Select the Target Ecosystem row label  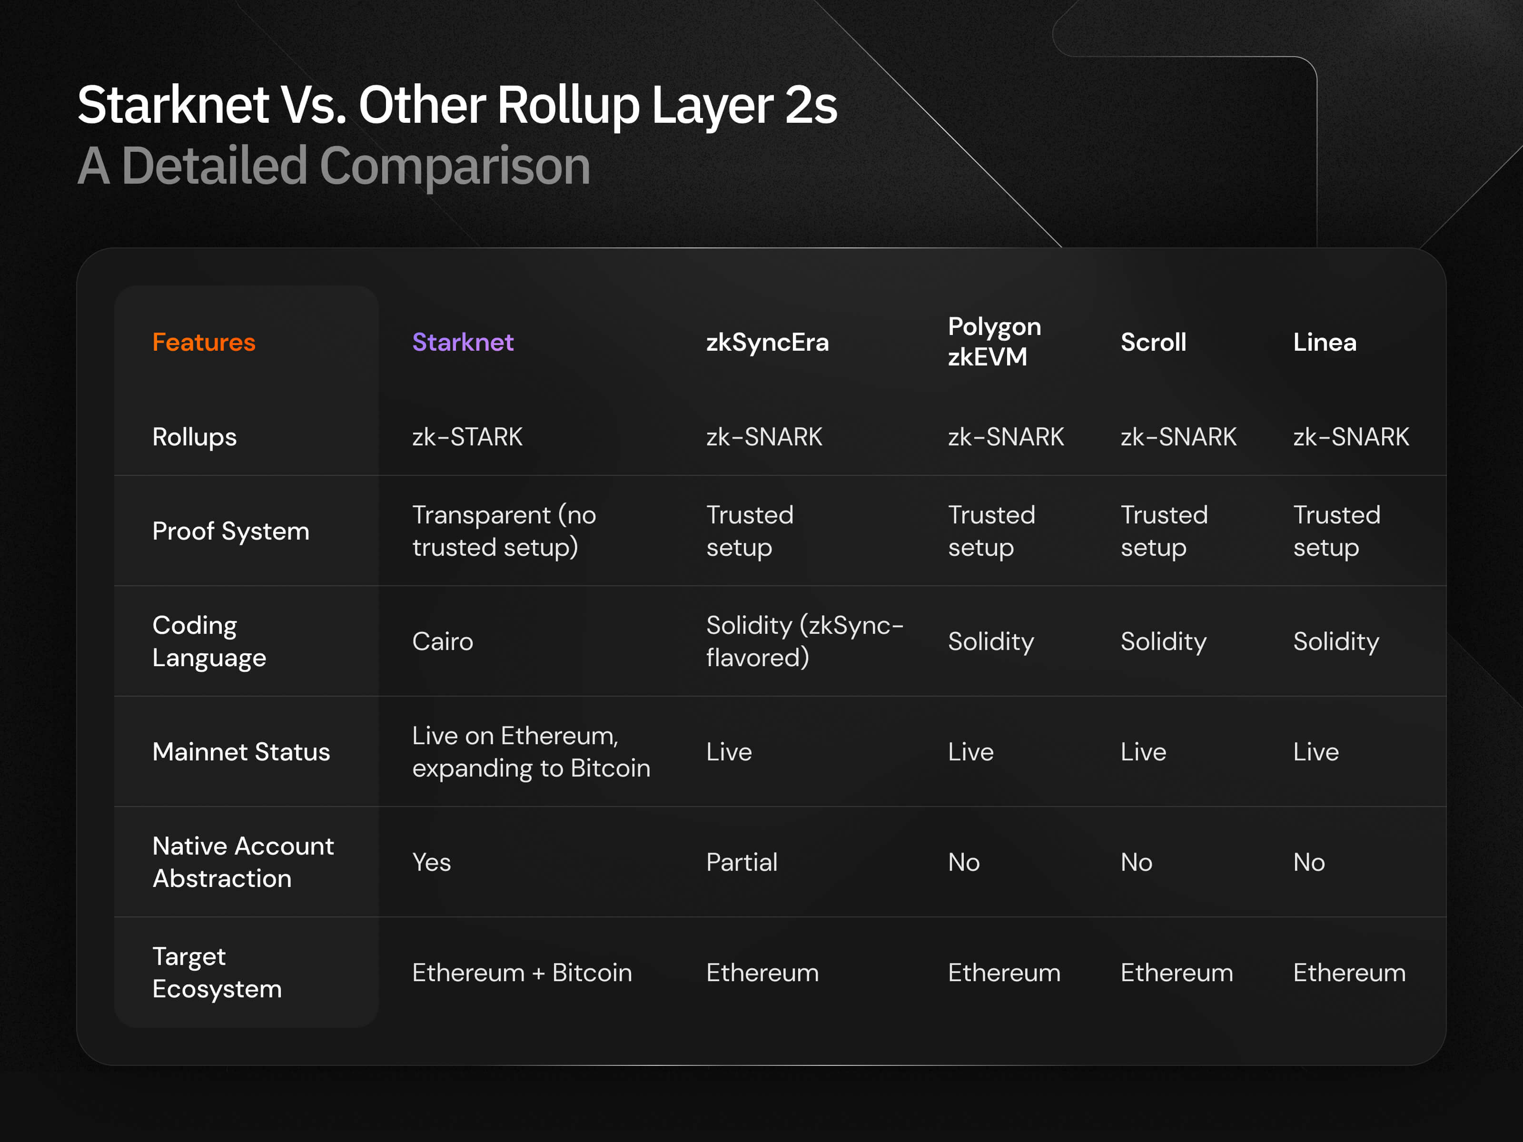pos(216,973)
